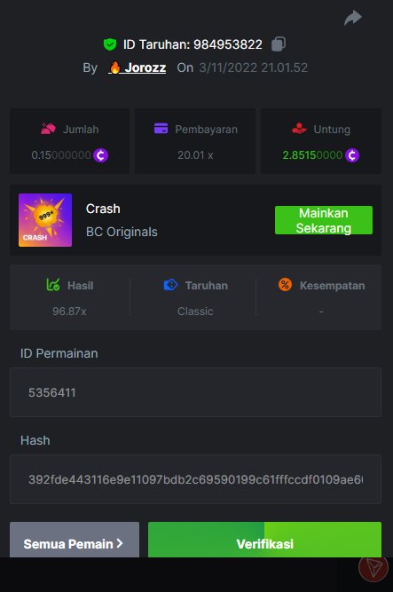Image resolution: width=393 pixels, height=592 pixels.
Task: Select the Hash value field
Action: pos(195,479)
